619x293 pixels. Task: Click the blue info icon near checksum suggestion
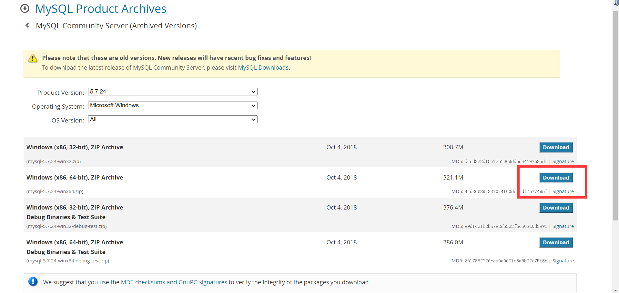[x=33, y=282]
